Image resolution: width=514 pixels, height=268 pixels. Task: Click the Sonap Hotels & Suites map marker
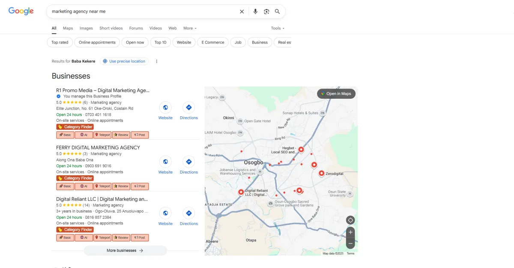click(x=322, y=113)
